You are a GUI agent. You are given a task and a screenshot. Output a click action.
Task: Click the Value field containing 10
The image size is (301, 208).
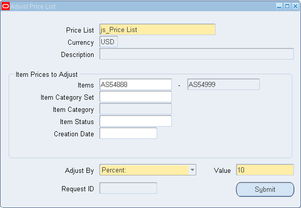pyautogui.click(x=265, y=170)
